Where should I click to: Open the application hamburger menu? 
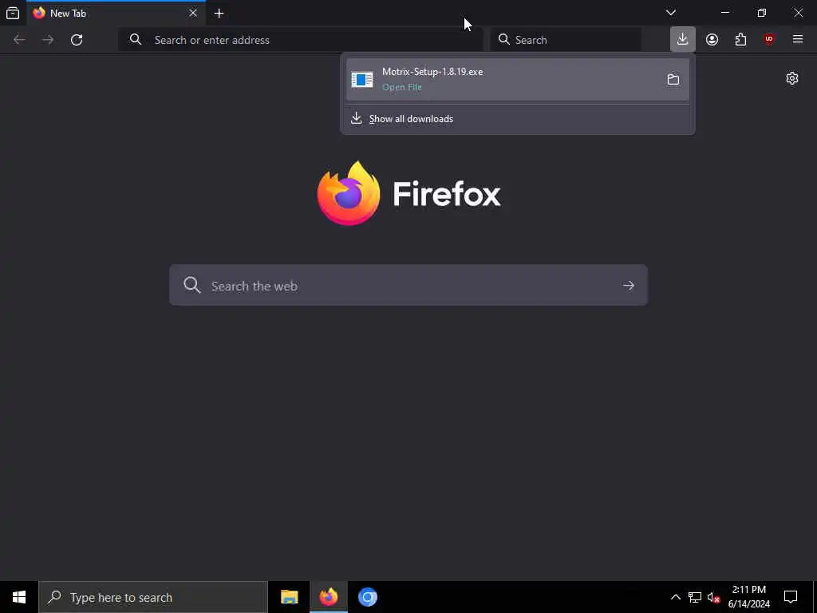point(798,39)
